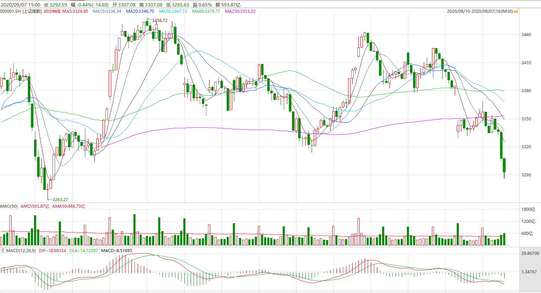
Task: Click the closing price 收 3292.59
Action: coord(55,5)
